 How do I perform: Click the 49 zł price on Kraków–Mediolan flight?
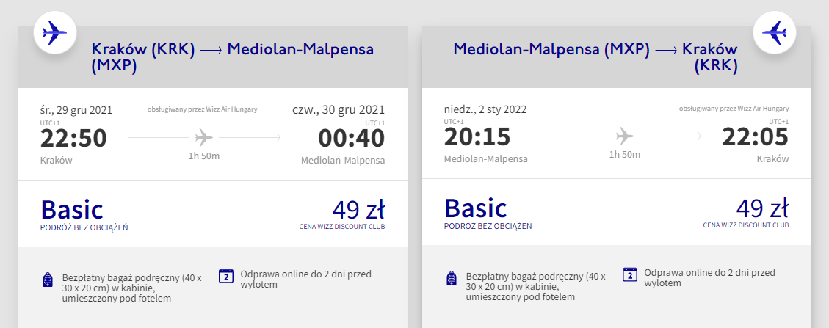pyautogui.click(x=358, y=209)
